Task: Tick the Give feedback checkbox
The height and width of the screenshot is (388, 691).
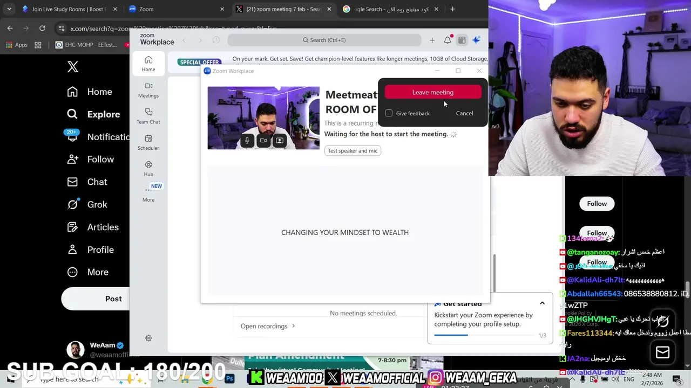Action: (x=389, y=113)
